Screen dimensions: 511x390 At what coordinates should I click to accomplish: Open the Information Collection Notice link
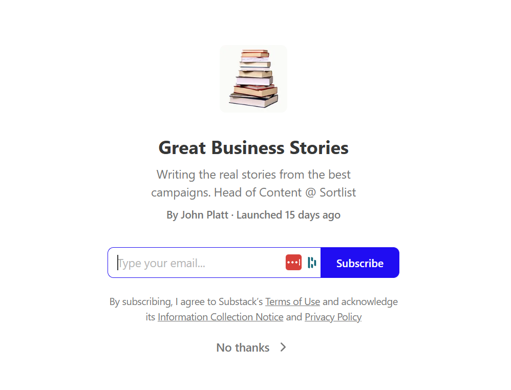[221, 317]
